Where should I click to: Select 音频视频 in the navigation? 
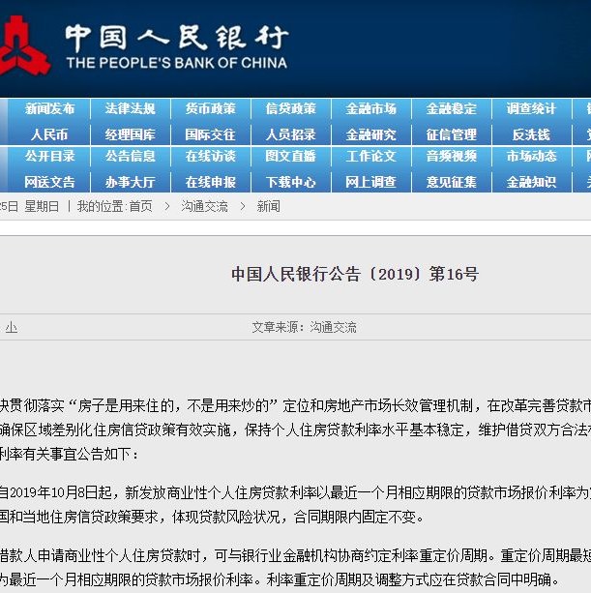pyautogui.click(x=452, y=156)
